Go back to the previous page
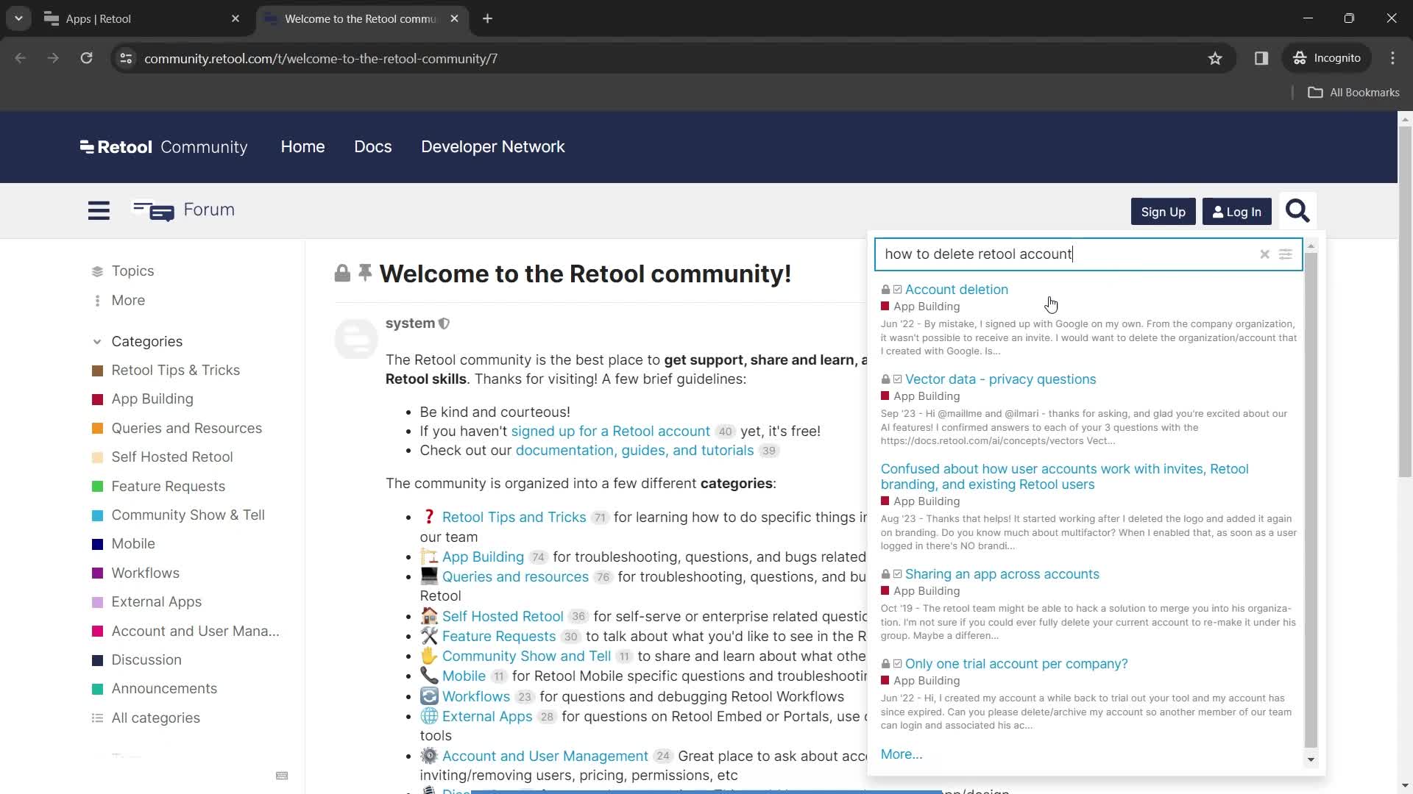This screenshot has width=1413, height=794. click(21, 58)
